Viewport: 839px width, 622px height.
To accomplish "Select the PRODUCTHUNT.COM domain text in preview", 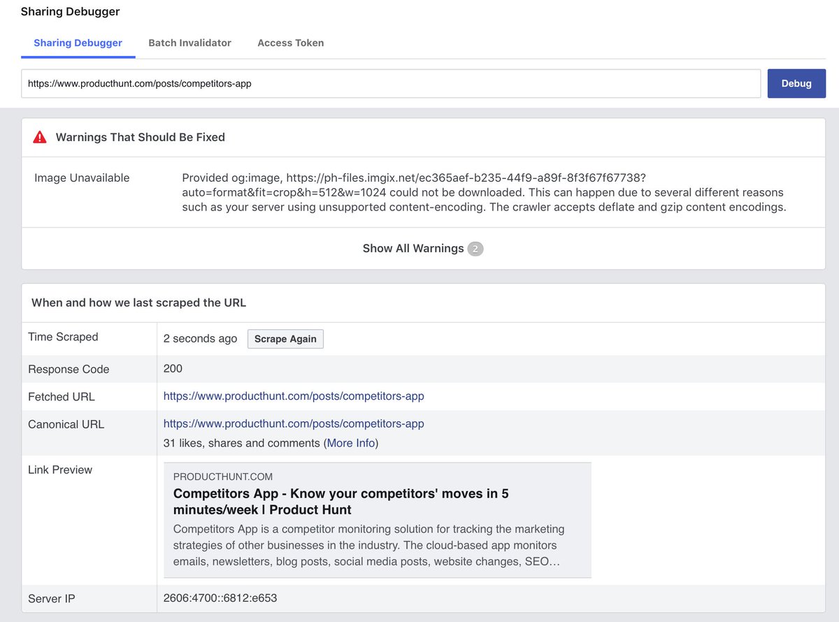I will [223, 477].
